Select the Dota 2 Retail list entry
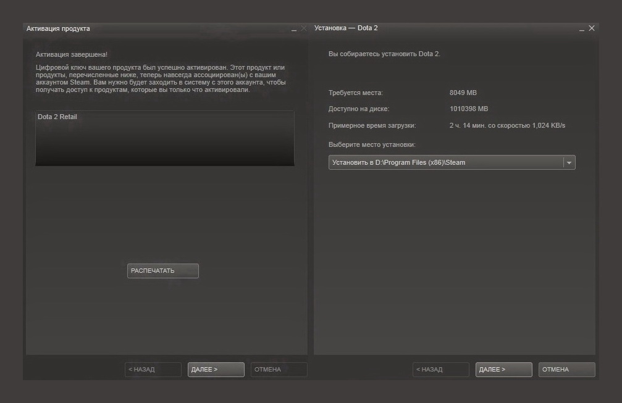622x403 pixels. [x=57, y=117]
